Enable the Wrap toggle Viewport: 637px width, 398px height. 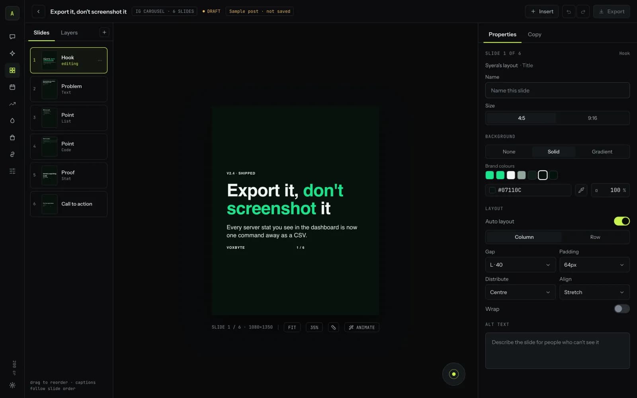[621, 309]
